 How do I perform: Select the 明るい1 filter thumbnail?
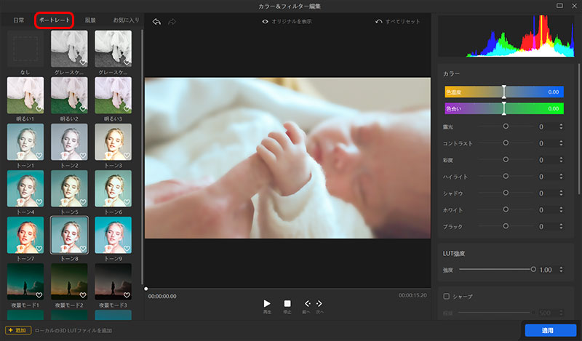[x=25, y=95]
